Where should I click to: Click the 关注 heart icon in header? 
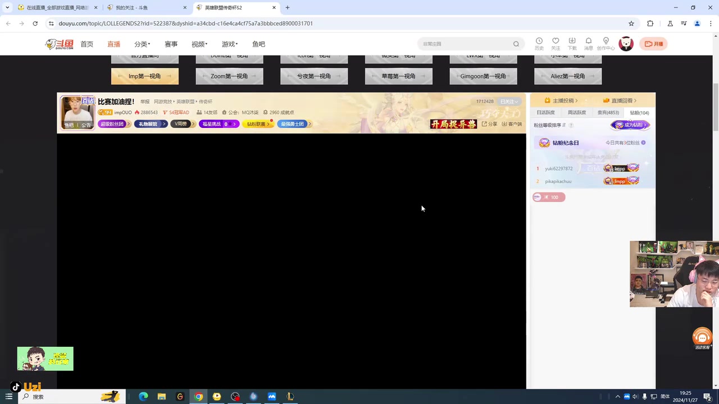556,42
